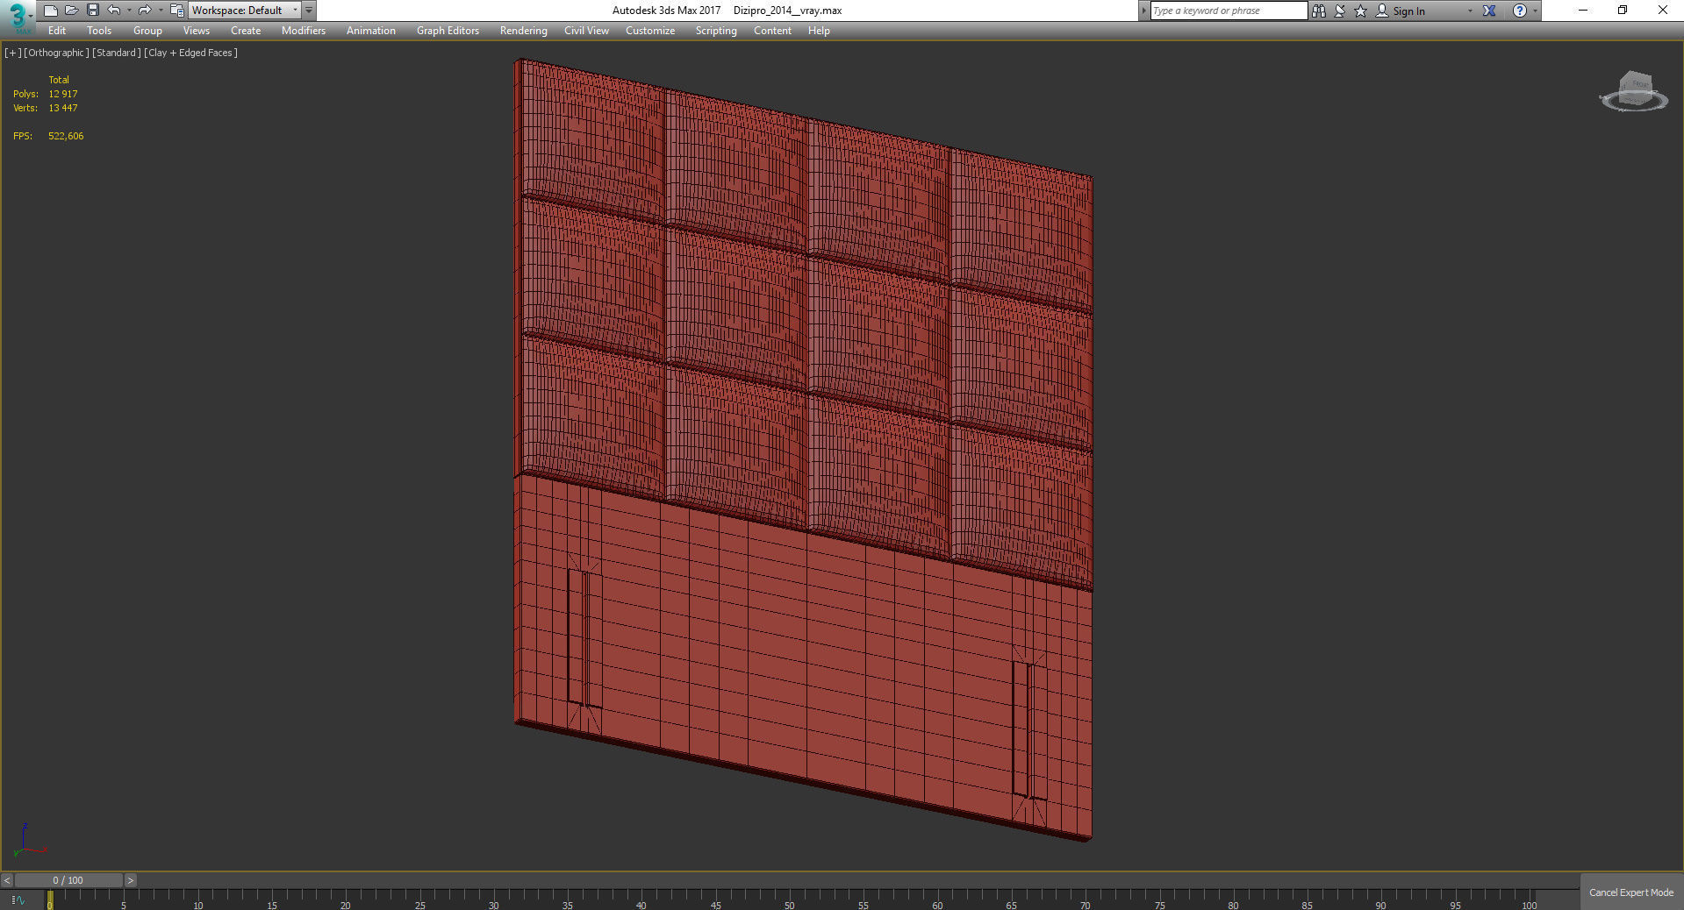This screenshot has width=1684, height=910.
Task: Open the Customize menu
Action: pyautogui.click(x=650, y=31)
